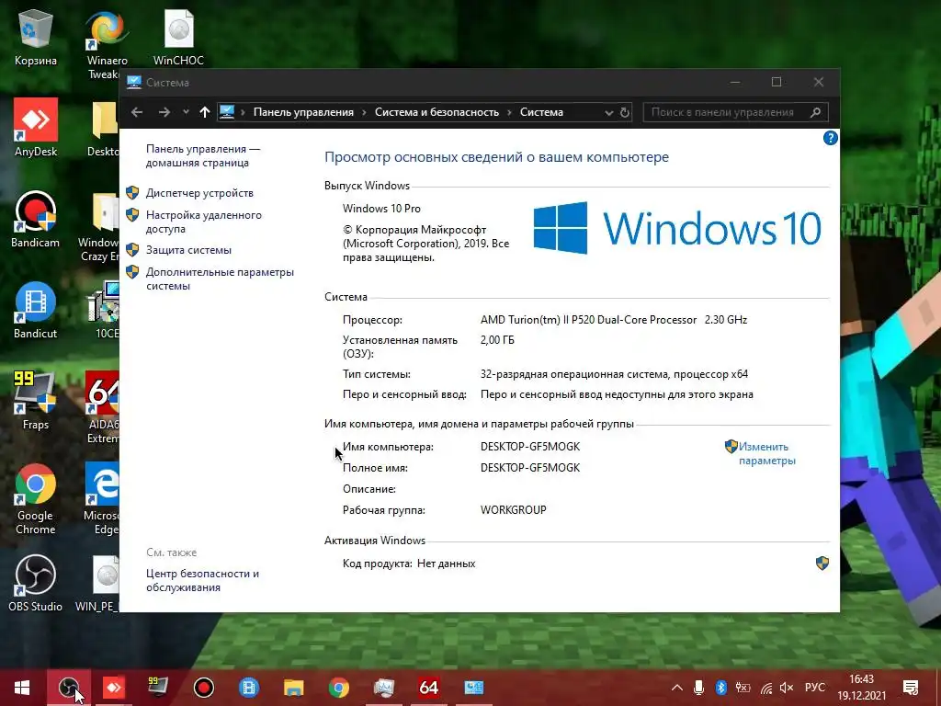Expand breadcrumb chevron after Система и безопасность
The image size is (941, 706).
pyautogui.click(x=509, y=112)
